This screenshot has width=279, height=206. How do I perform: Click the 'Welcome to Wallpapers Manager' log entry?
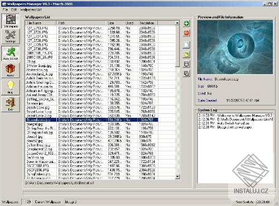tap(235, 116)
